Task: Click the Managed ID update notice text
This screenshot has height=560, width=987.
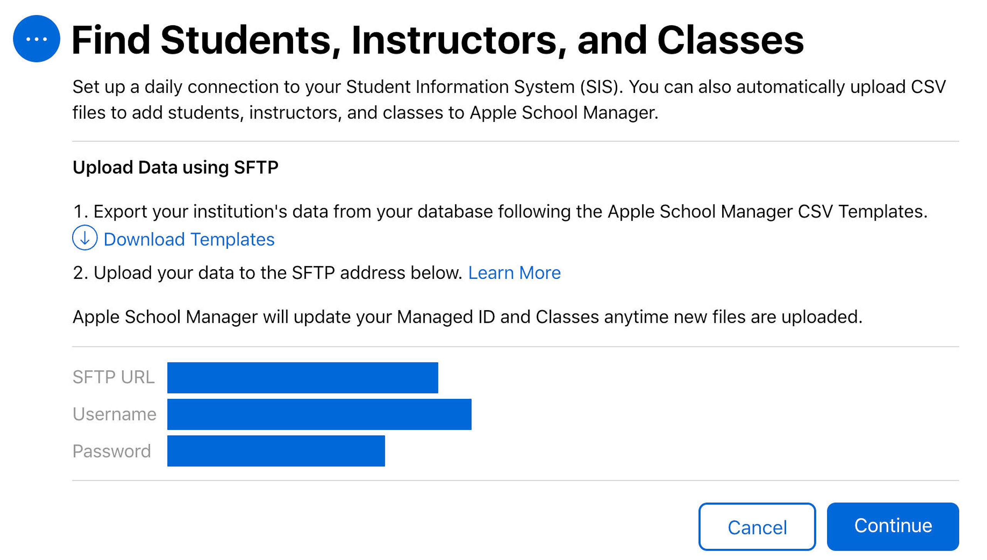Action: coord(467,317)
